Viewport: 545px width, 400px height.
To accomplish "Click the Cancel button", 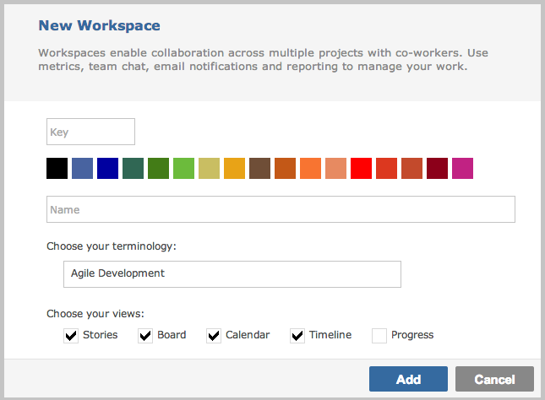I will [x=494, y=379].
